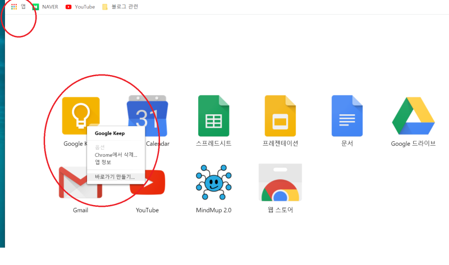Click the 문서 label text
Viewport: 449px width, 265px height.
[347, 143]
